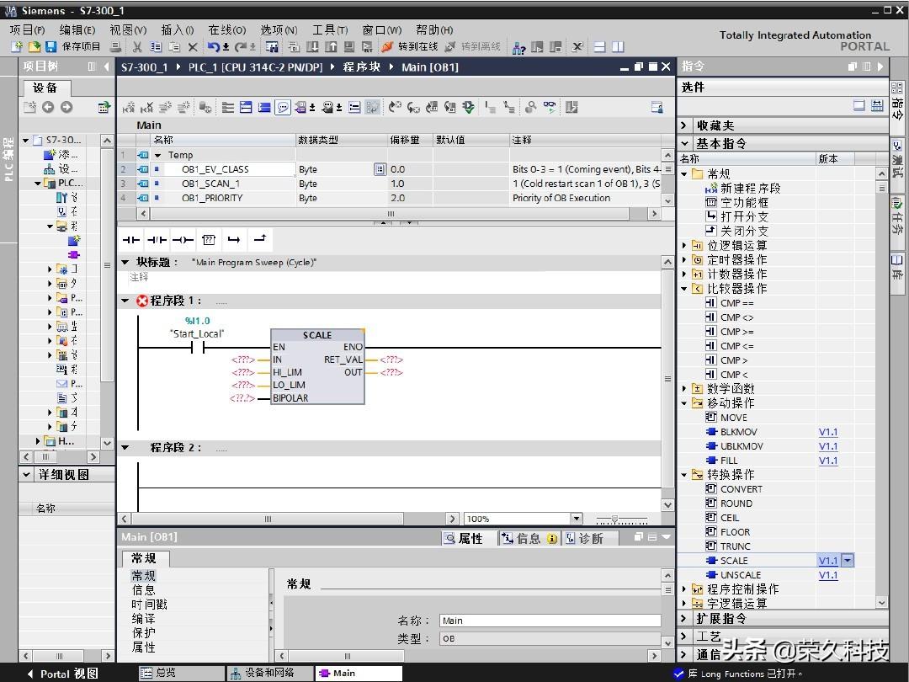Viewport: 909px width, 682px height.
Task: Insert empty box from favorites bar
Action: tap(209, 240)
